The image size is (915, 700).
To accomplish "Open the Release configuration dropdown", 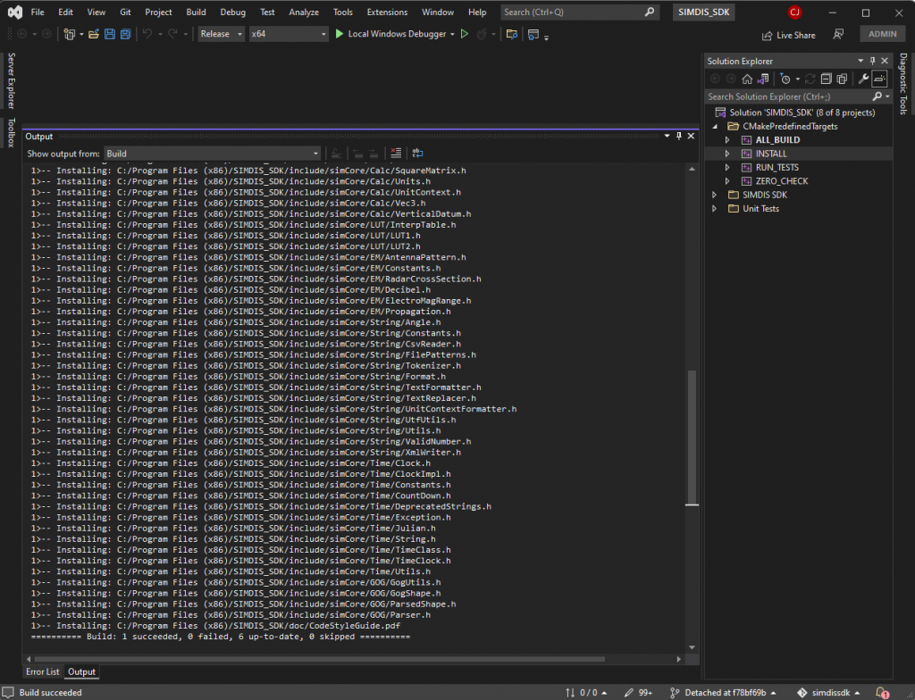I will point(222,34).
